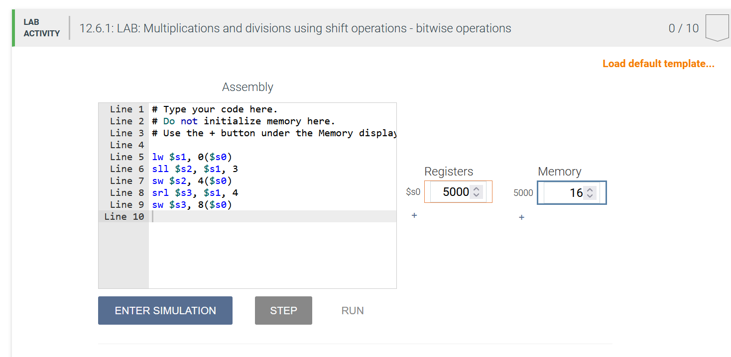Screen dimensions: 731x357
Task: Click code line 'lw $s1, 0($s0)'
Action: click(x=192, y=157)
